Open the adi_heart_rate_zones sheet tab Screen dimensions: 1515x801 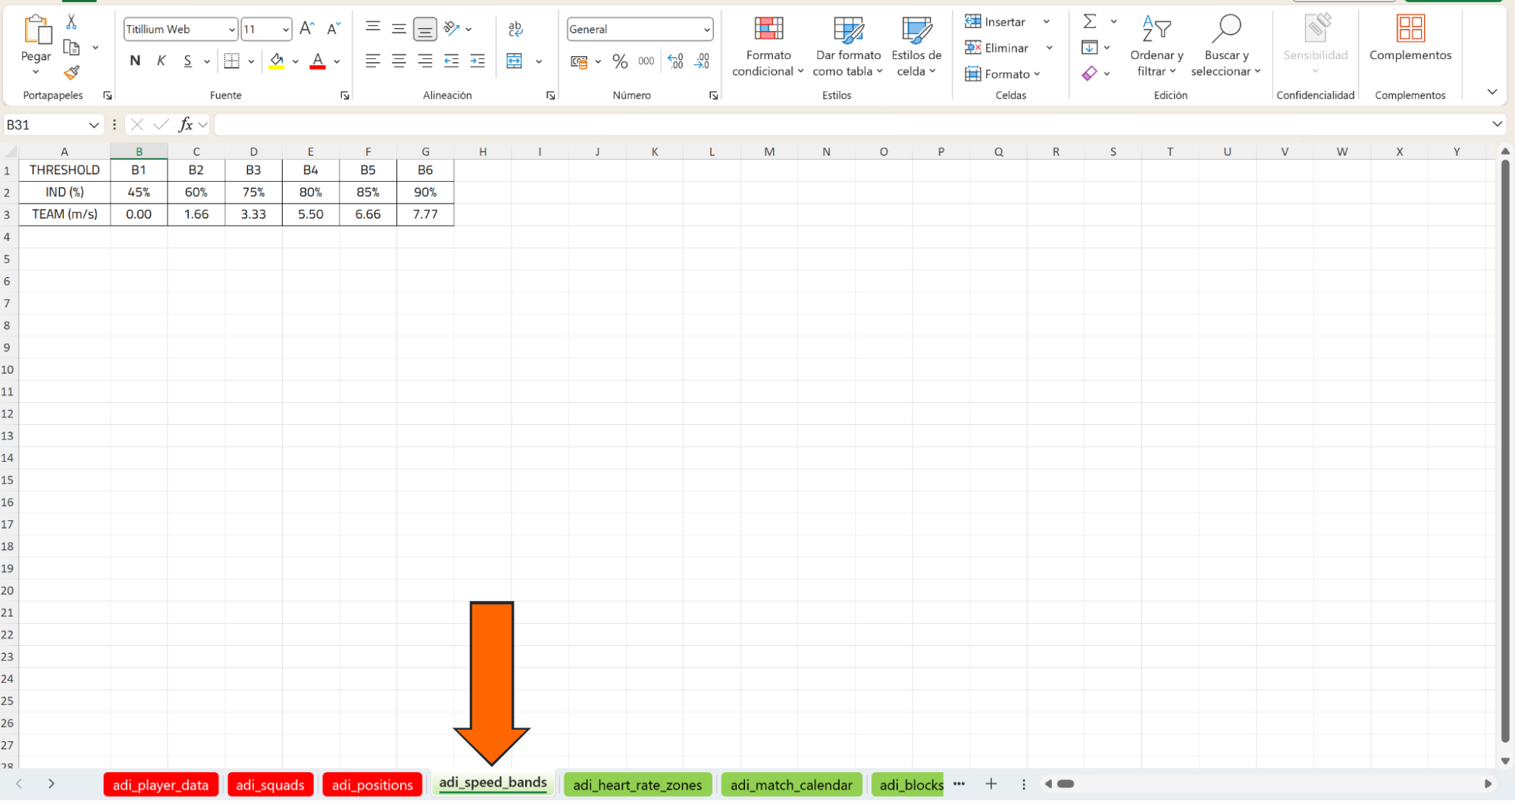pyautogui.click(x=637, y=785)
